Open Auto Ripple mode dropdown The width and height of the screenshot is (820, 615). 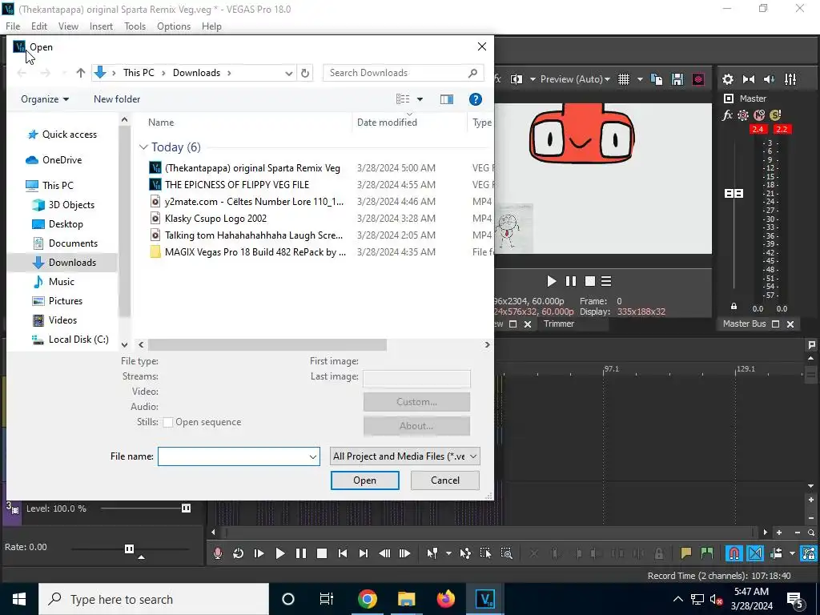pyautogui.click(x=792, y=553)
